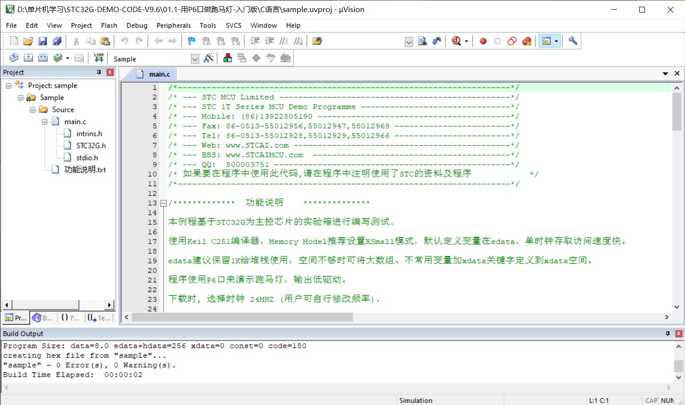Select the main.c editor tab
Image resolution: width=685 pixels, height=405 pixels.
(154, 74)
